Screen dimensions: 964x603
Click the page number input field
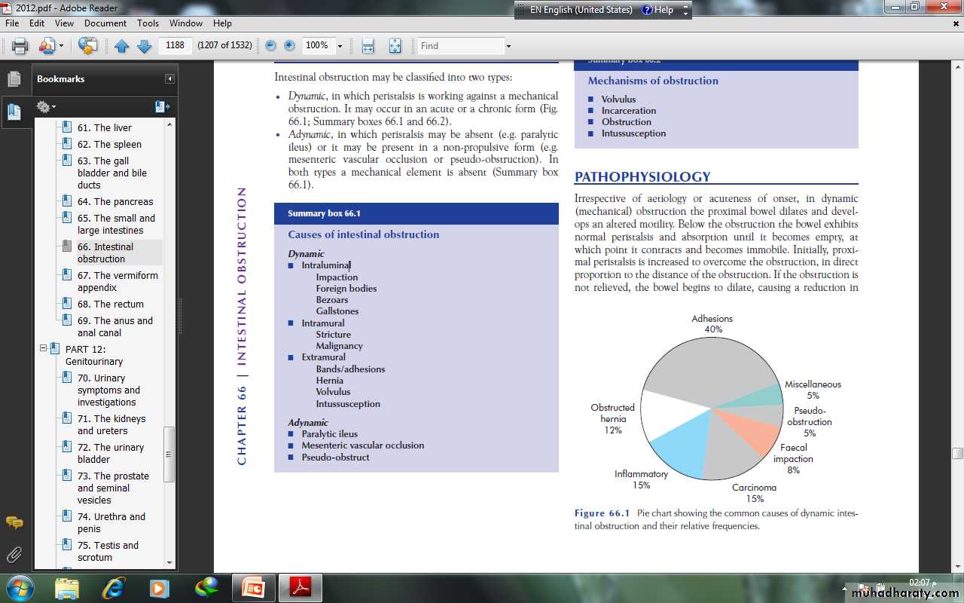point(175,46)
